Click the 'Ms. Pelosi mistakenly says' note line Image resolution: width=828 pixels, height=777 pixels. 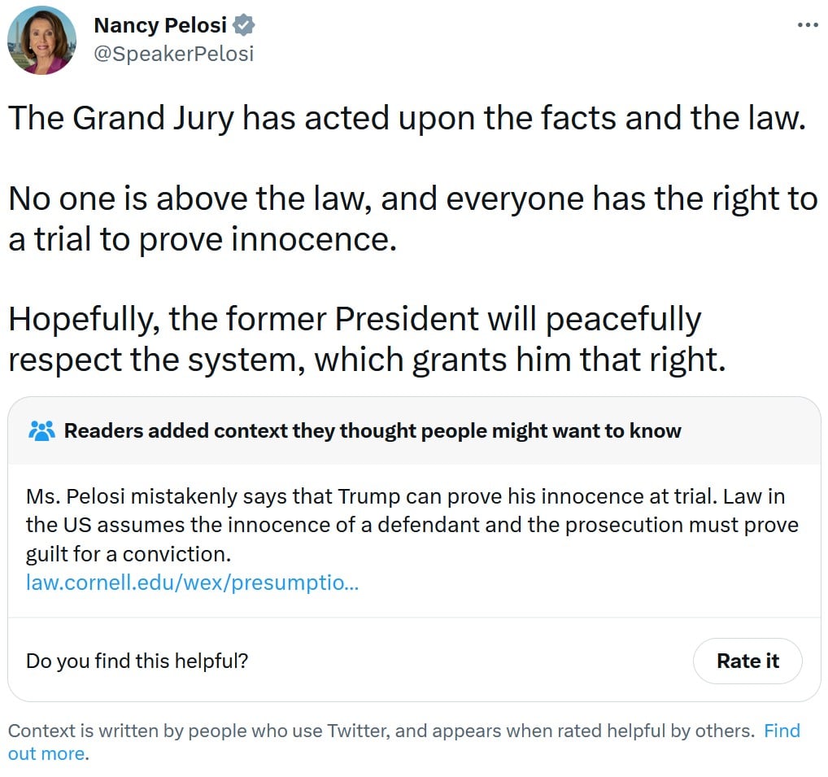pos(406,496)
